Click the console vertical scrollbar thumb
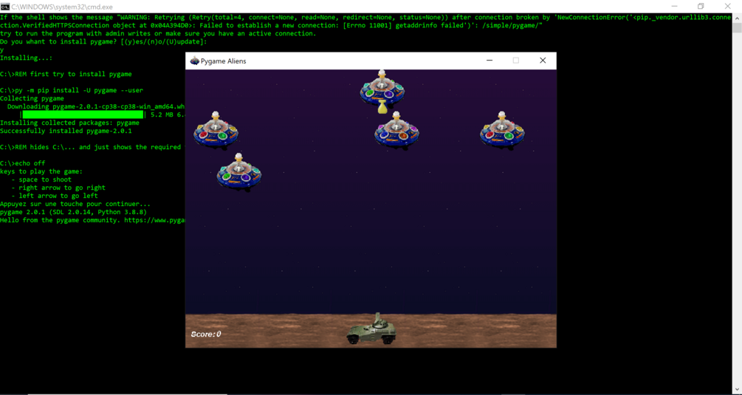Image resolution: width=742 pixels, height=395 pixels. click(x=738, y=27)
